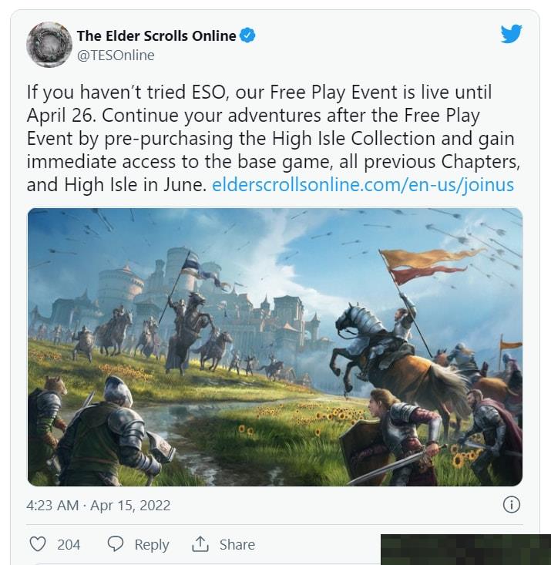The width and height of the screenshot is (551, 565).
Task: Click the Share text label
Action: click(237, 544)
